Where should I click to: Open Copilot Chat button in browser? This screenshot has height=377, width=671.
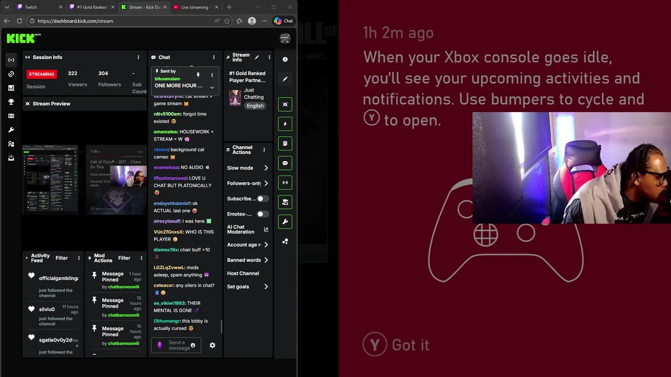pyautogui.click(x=284, y=21)
